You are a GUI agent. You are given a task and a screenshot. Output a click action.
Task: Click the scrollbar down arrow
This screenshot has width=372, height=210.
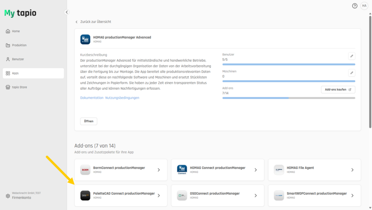click(x=370, y=208)
